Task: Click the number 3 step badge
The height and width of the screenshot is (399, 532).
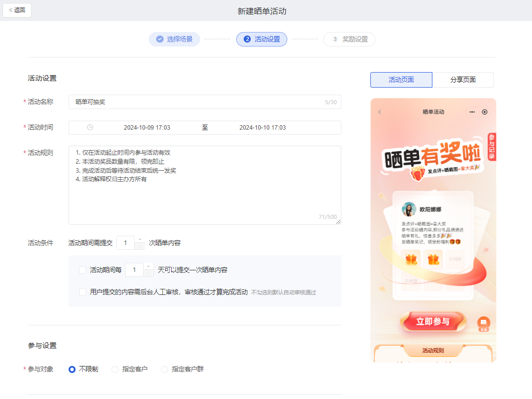Action: 335,40
